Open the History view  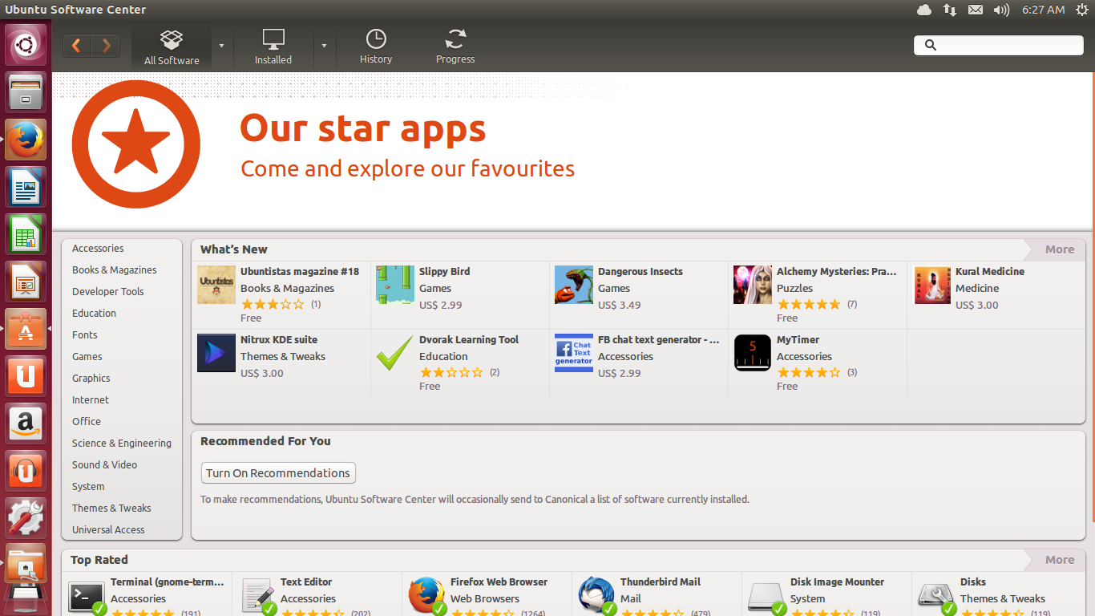point(376,47)
